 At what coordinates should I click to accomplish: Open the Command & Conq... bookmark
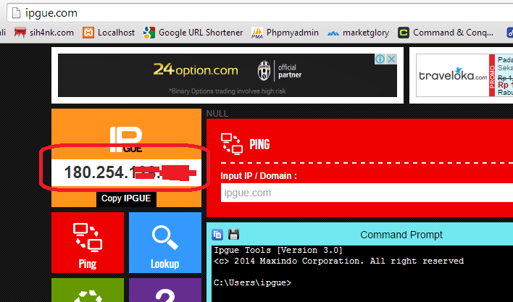446,33
